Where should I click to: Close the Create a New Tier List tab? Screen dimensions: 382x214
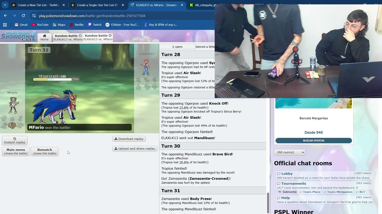64,5
